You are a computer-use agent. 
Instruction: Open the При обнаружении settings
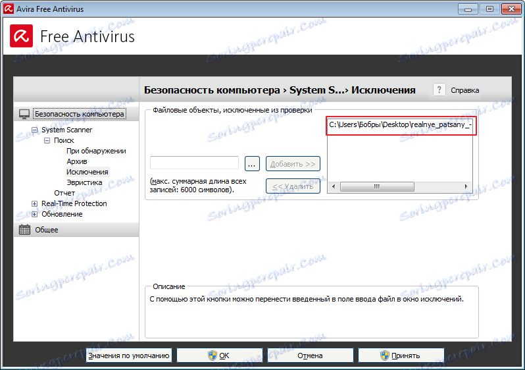(x=96, y=151)
